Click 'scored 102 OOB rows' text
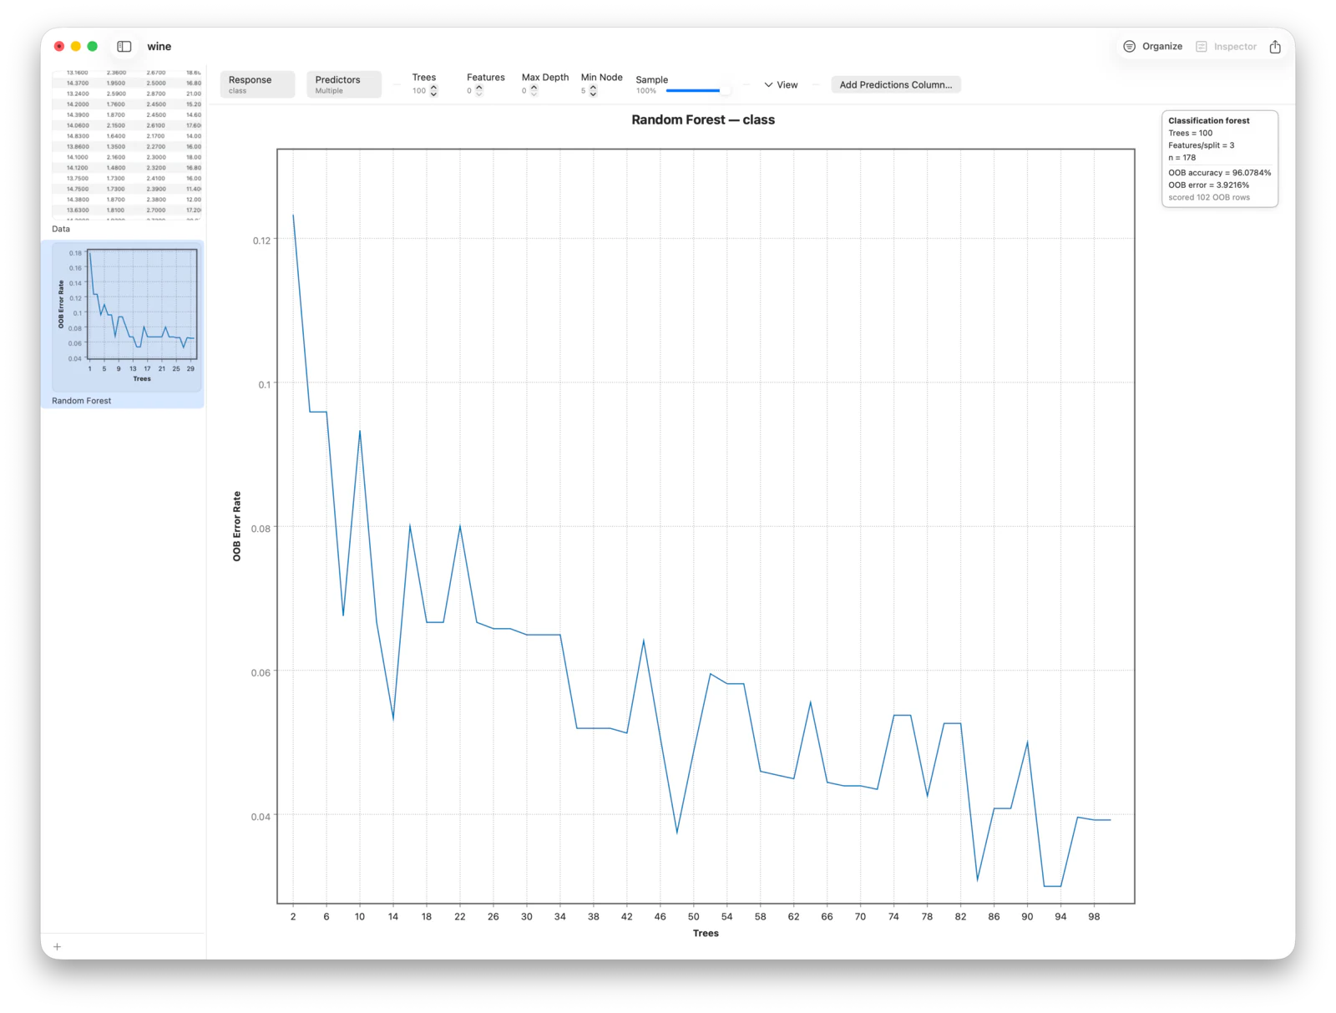 point(1208,198)
